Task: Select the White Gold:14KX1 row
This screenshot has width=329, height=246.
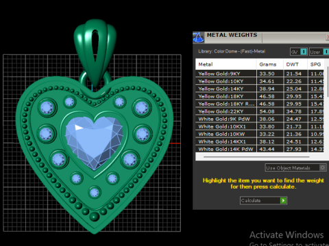Action: [260, 141]
